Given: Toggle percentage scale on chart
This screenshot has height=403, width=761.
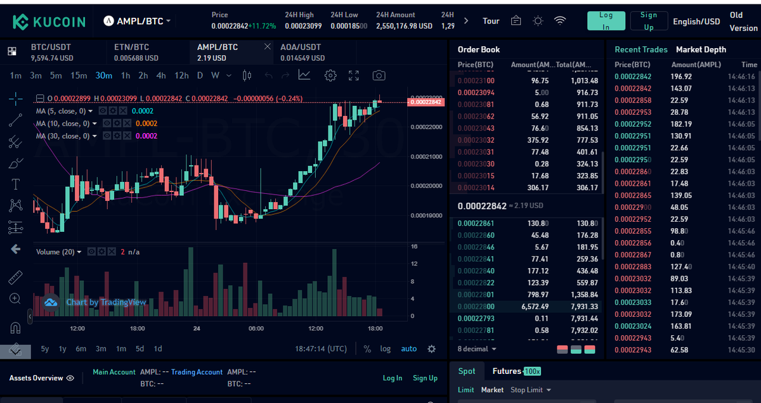Looking at the screenshot, I should coord(368,349).
